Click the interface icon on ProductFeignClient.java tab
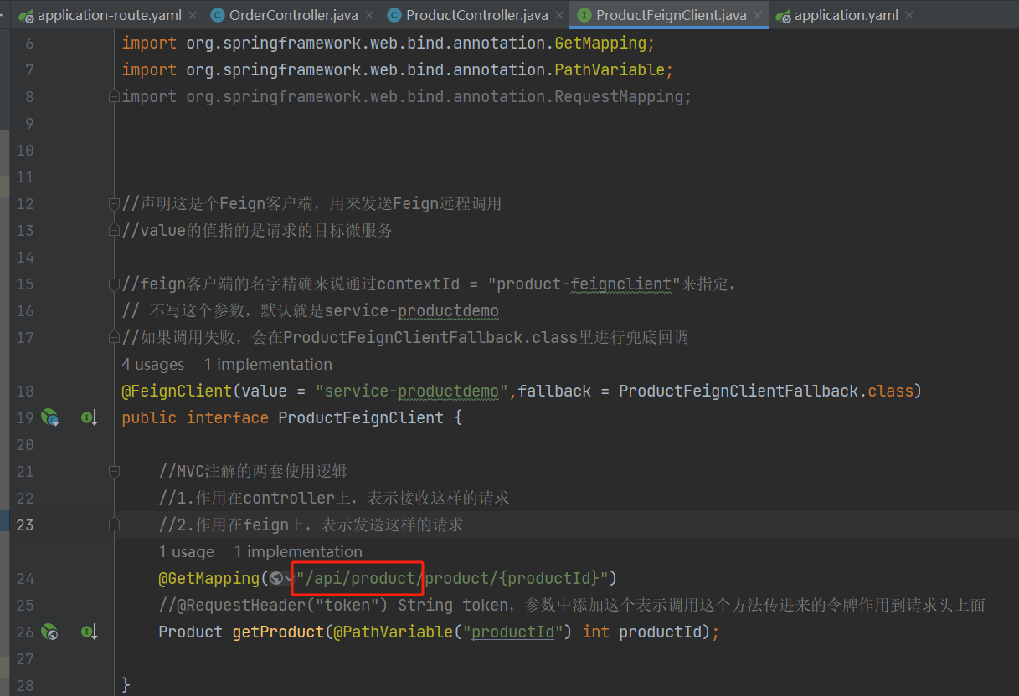 [585, 15]
